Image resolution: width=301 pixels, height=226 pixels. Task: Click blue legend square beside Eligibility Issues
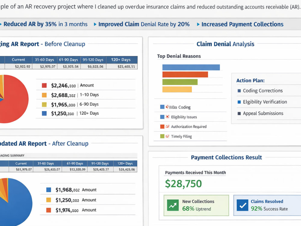pos(162,117)
